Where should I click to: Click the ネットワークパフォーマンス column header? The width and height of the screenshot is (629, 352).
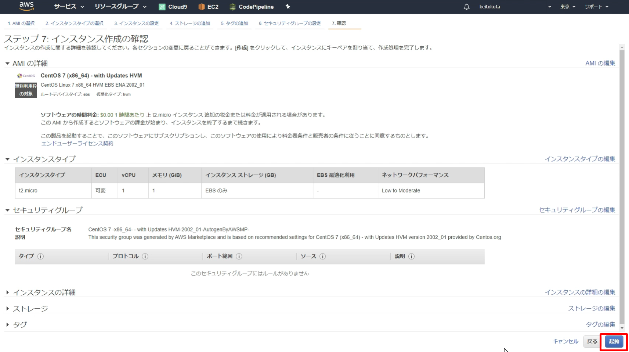point(431,175)
